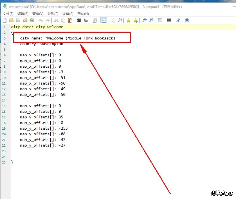Click the blue circled X exit icon
Viewport: 236px width, 199px height.
(187, 20)
